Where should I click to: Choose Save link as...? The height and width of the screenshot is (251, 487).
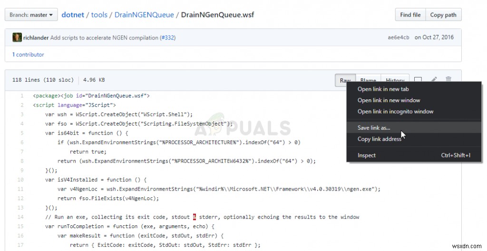point(414,128)
